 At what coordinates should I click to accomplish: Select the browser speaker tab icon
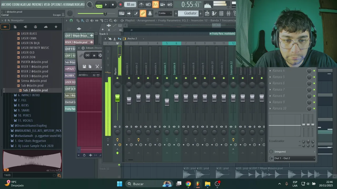pos(25,27)
